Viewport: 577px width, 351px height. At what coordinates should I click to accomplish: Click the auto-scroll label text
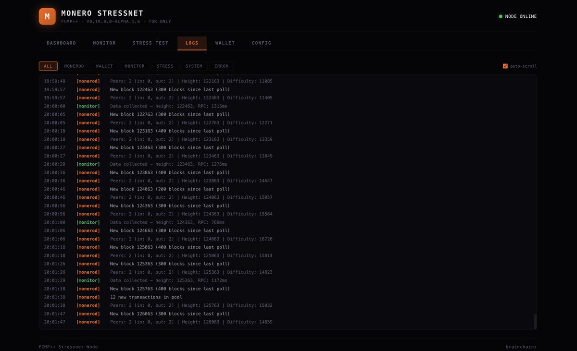point(524,66)
